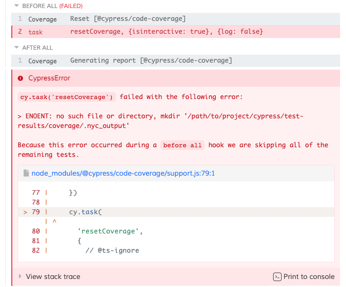Image resolution: width=346 pixels, height=287 pixels.
Task: Collapse the BEFORE ALL (FAILED) hook section
Action: point(48,6)
